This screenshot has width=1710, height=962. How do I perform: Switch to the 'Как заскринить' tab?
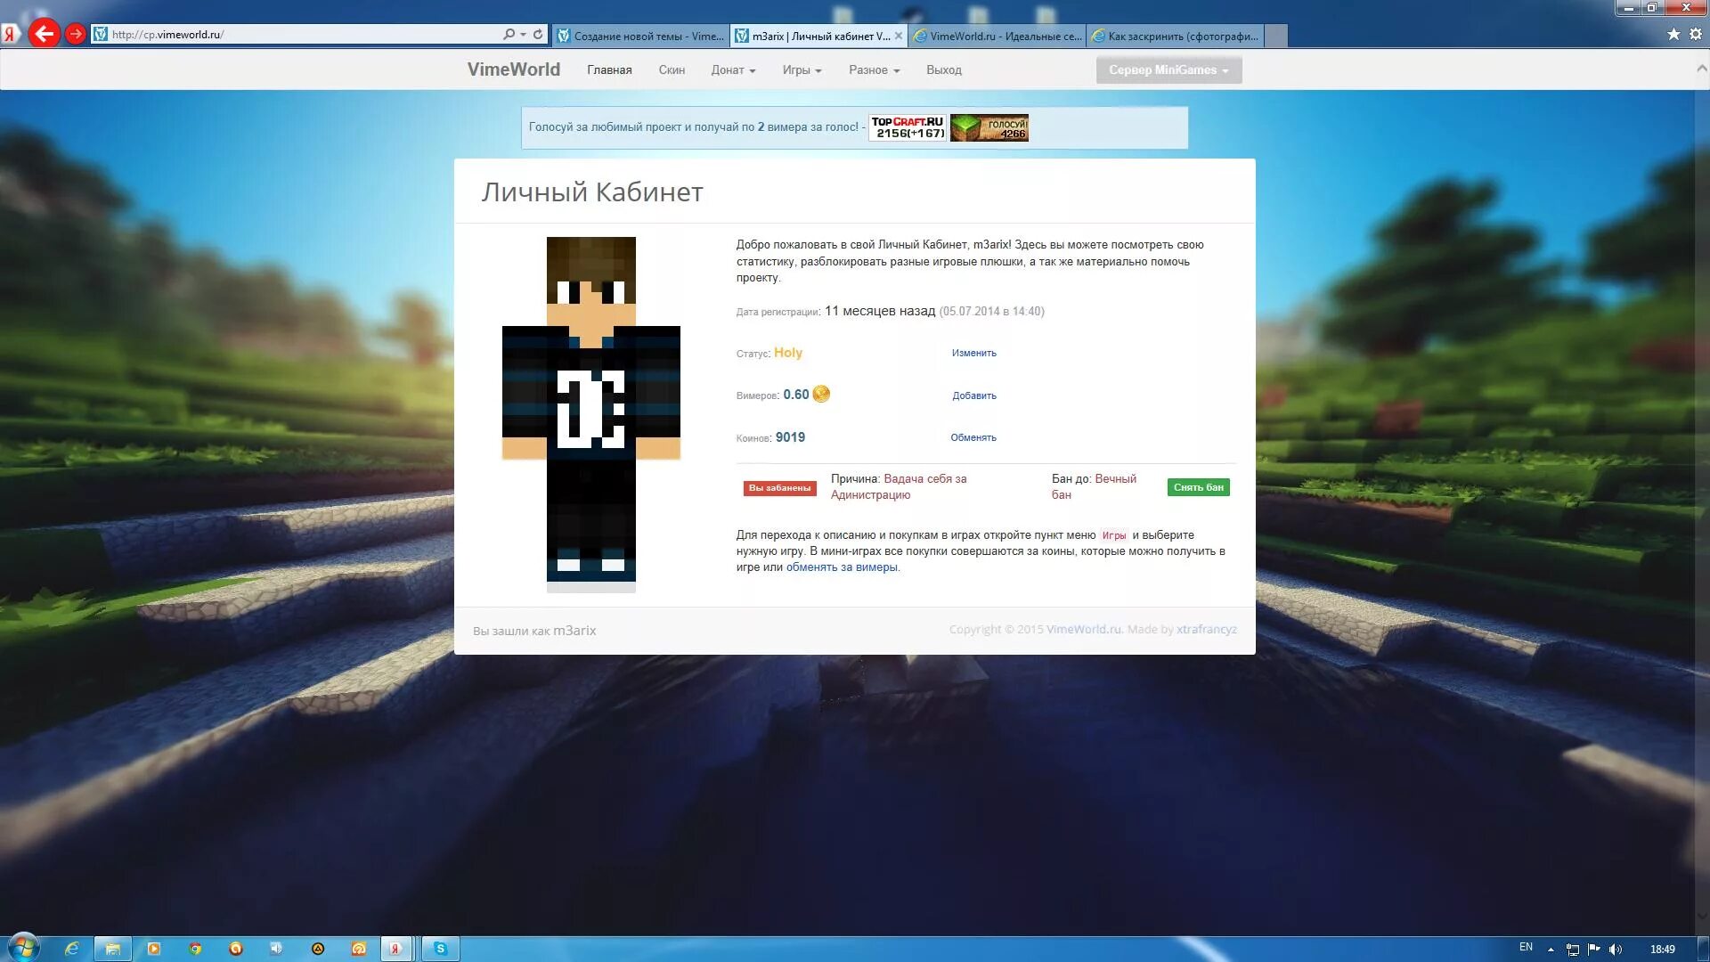(x=1175, y=36)
